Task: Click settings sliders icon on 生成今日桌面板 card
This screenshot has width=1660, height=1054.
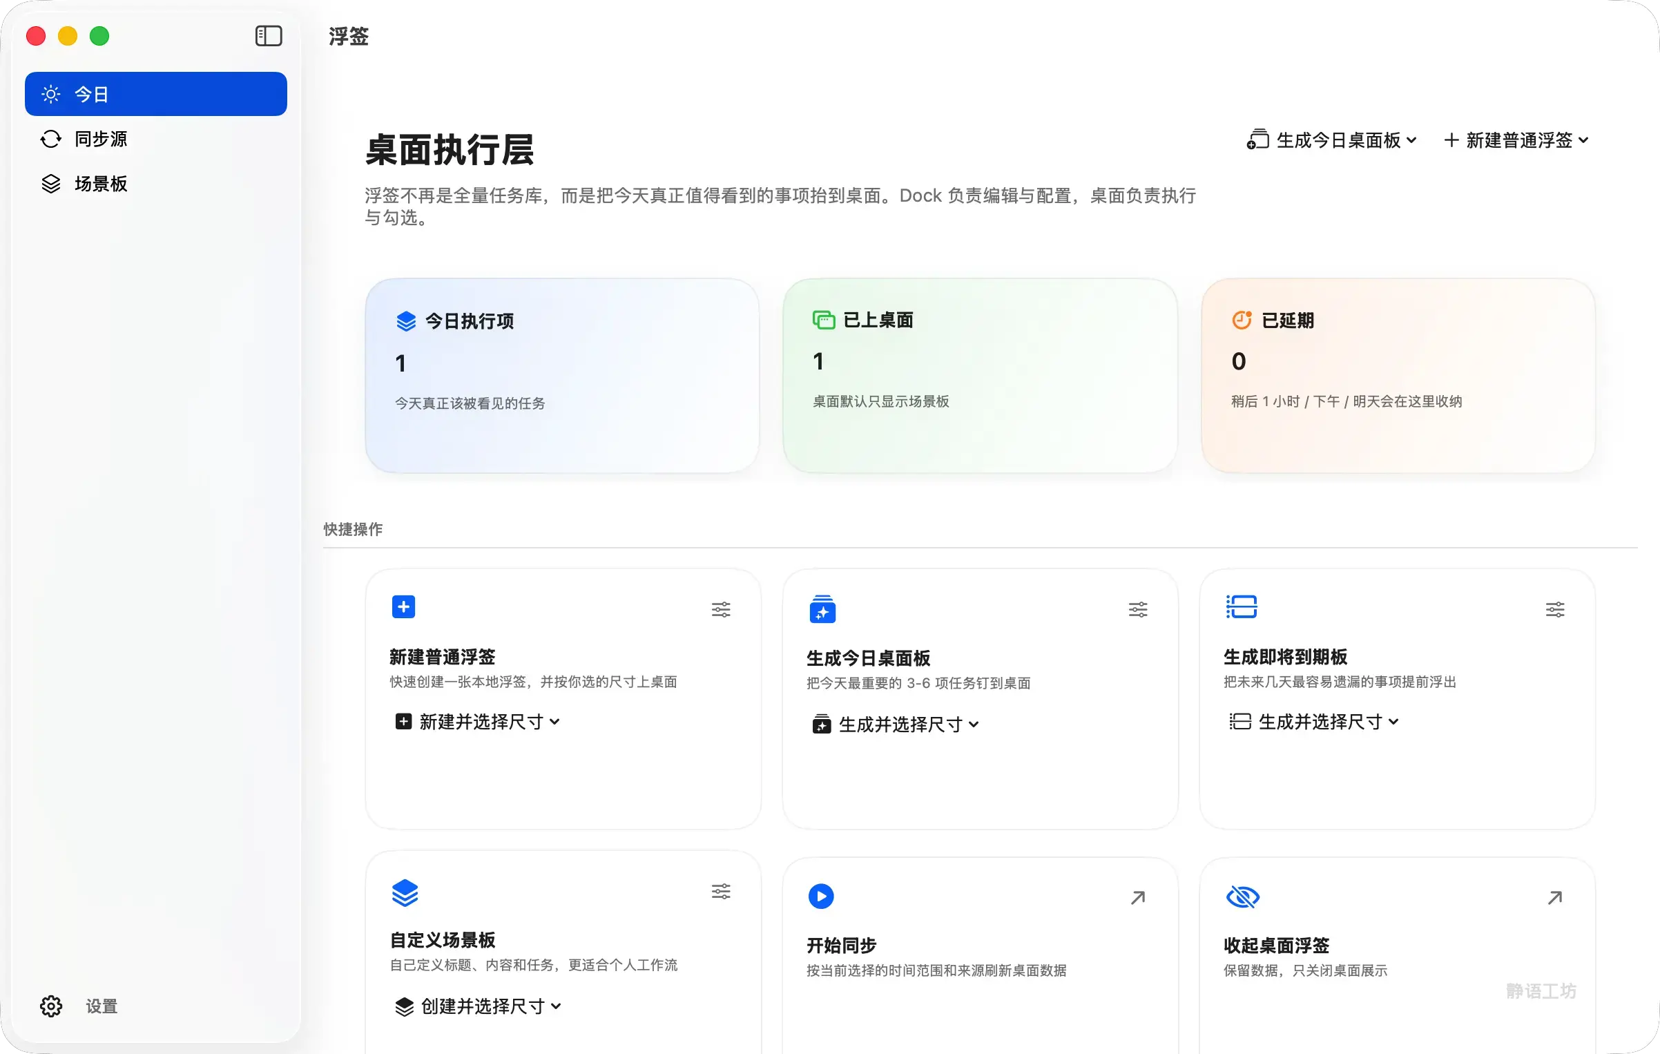Action: click(1138, 609)
